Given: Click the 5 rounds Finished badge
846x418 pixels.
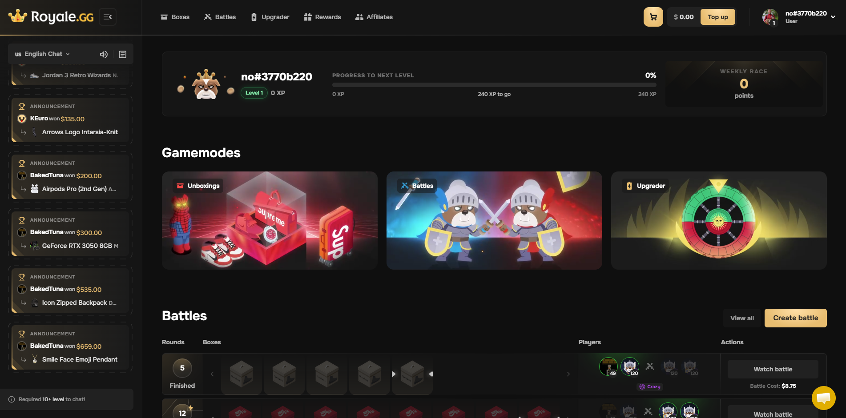Looking at the screenshot, I should (x=182, y=374).
